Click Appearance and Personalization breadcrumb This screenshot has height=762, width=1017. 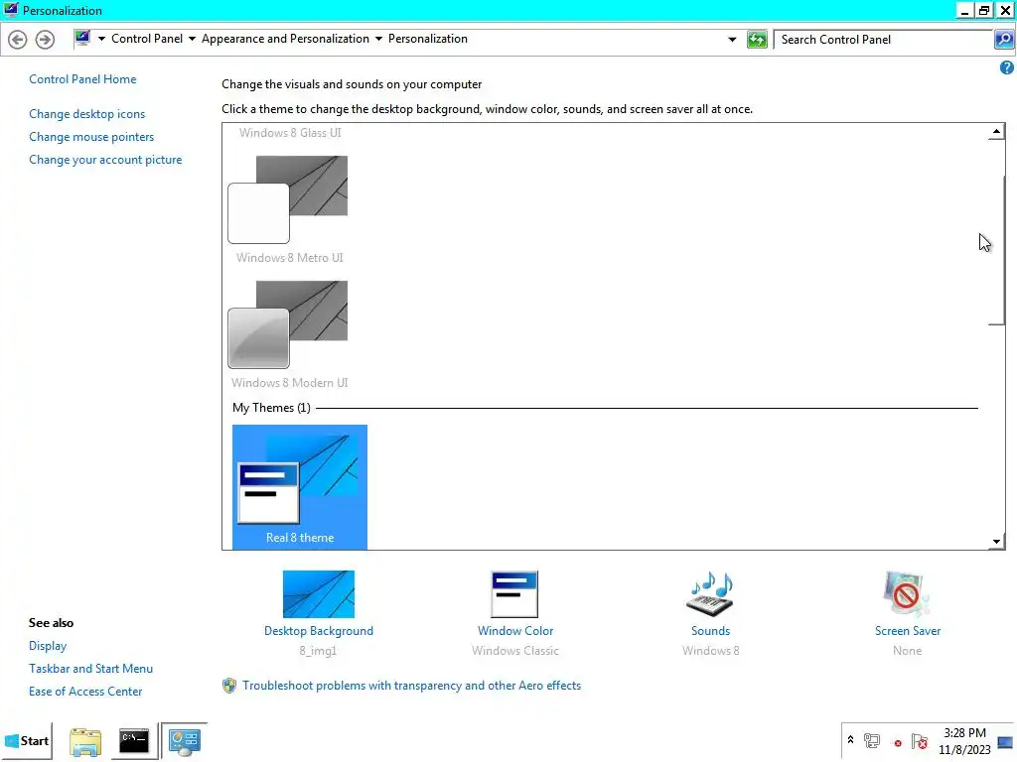285,39
